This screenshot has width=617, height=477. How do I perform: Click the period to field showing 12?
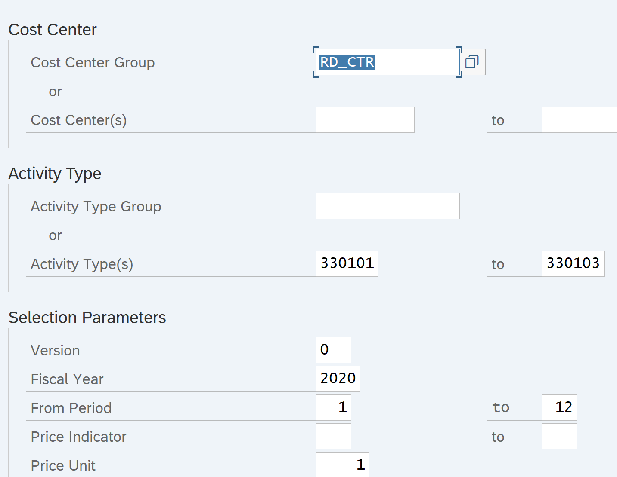pos(559,407)
